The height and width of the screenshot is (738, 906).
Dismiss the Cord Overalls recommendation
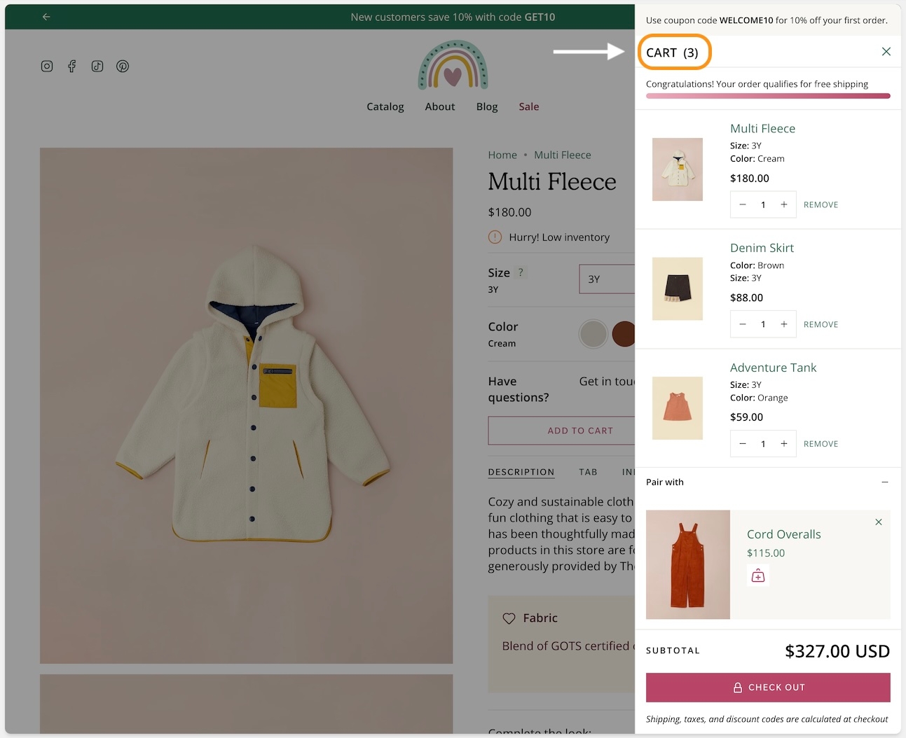[x=878, y=522]
